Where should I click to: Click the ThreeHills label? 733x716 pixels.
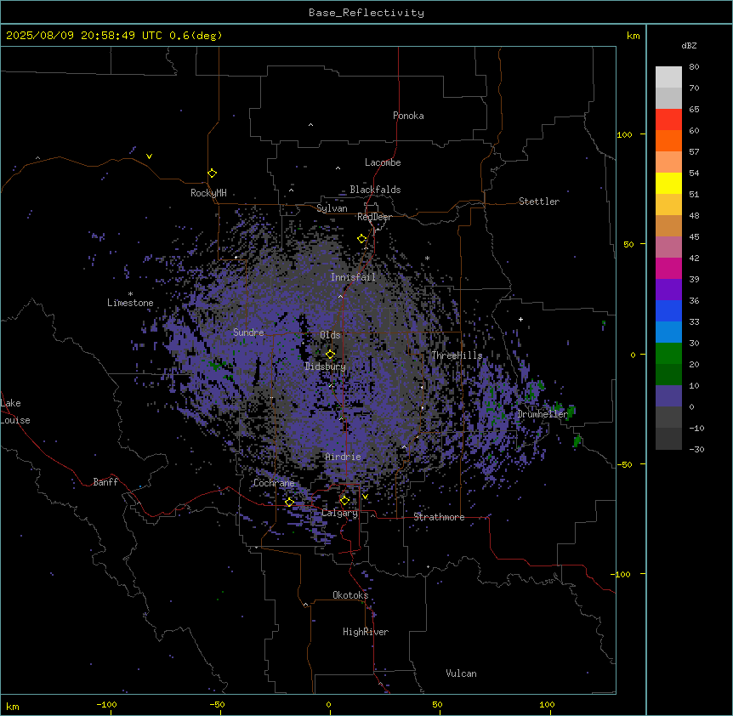457,355
